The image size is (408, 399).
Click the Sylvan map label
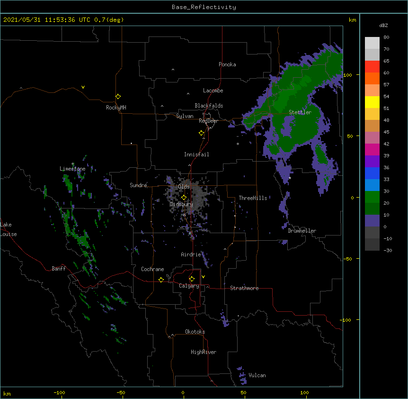(185, 116)
